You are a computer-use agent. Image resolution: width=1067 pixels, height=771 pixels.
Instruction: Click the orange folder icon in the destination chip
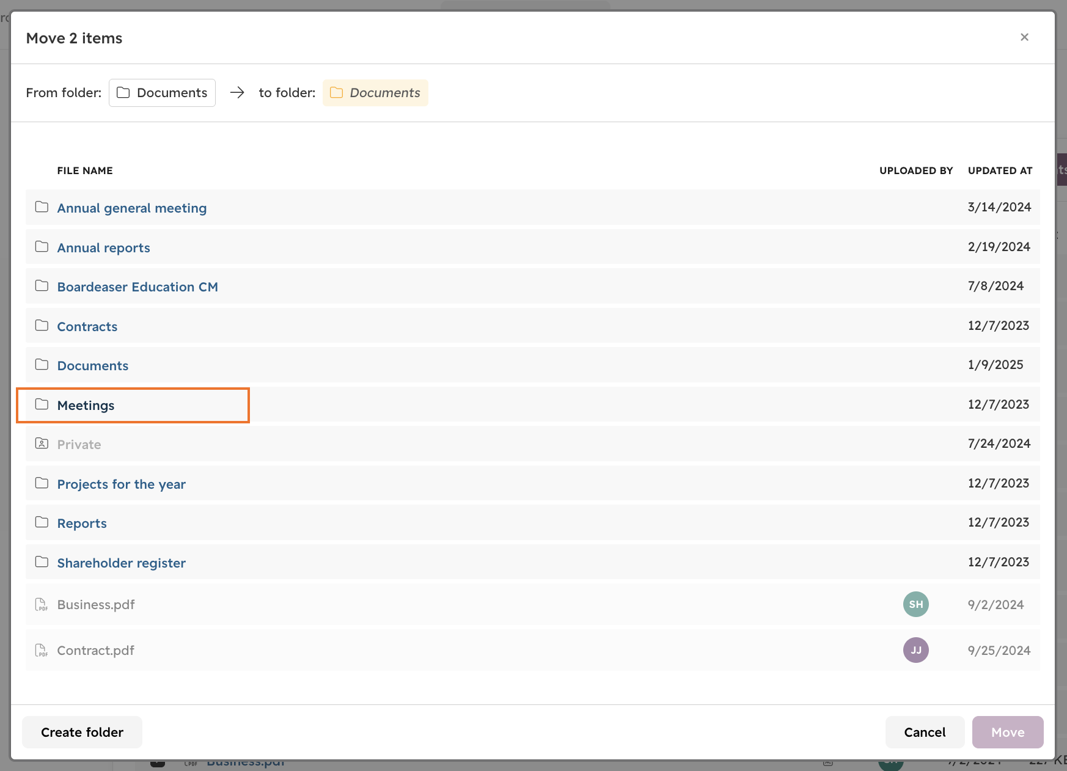[x=337, y=93]
